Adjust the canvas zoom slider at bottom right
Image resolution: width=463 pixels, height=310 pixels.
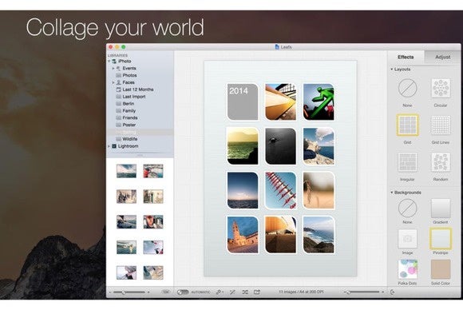click(363, 292)
